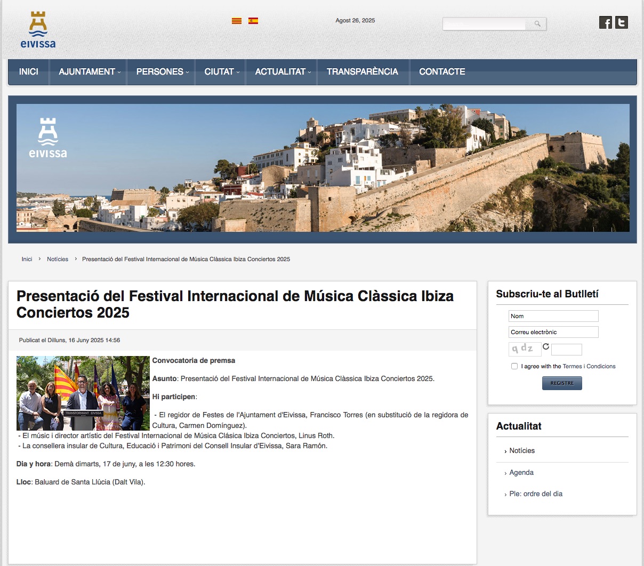This screenshot has height=566, width=644.
Task: Open the press conference photo thumbnail
Action: point(83,393)
